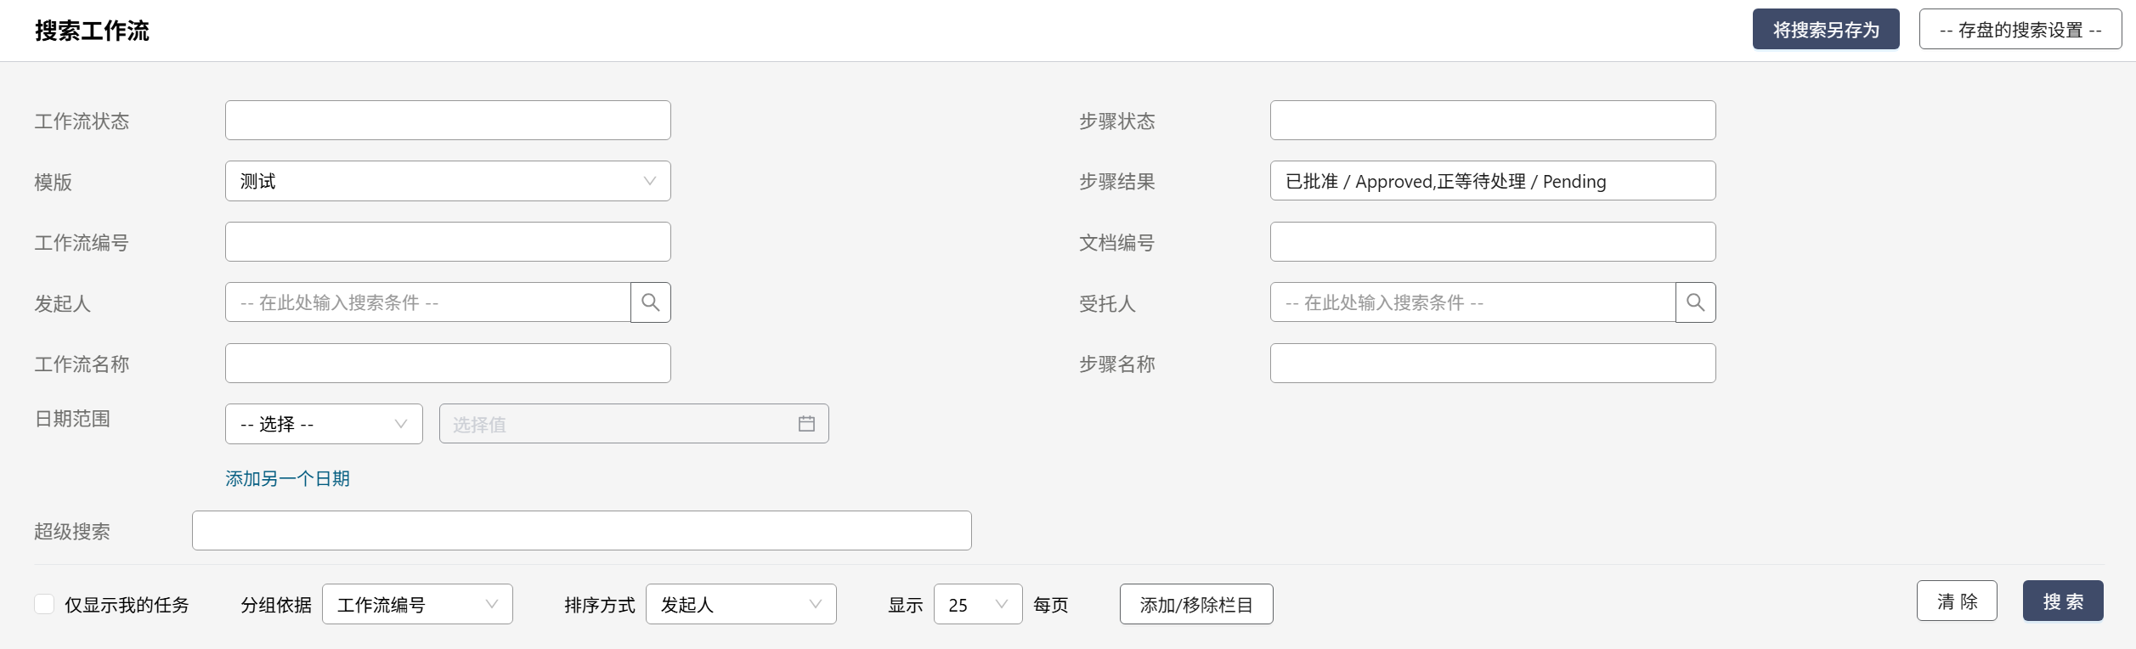
Task: Click the 将搜索另存为 button
Action: [1825, 30]
